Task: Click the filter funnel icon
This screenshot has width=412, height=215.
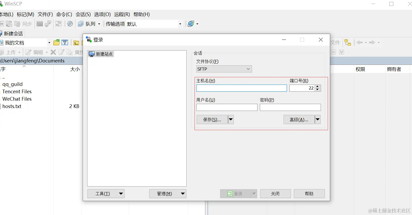Action: click(65, 42)
